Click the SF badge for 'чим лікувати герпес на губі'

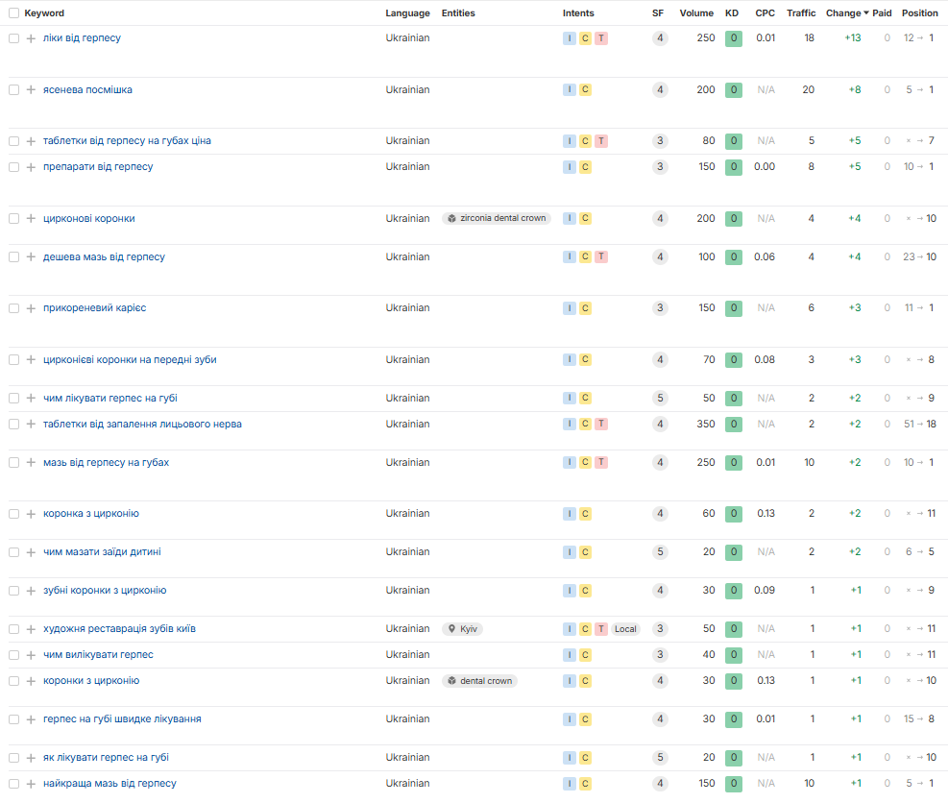[660, 399]
